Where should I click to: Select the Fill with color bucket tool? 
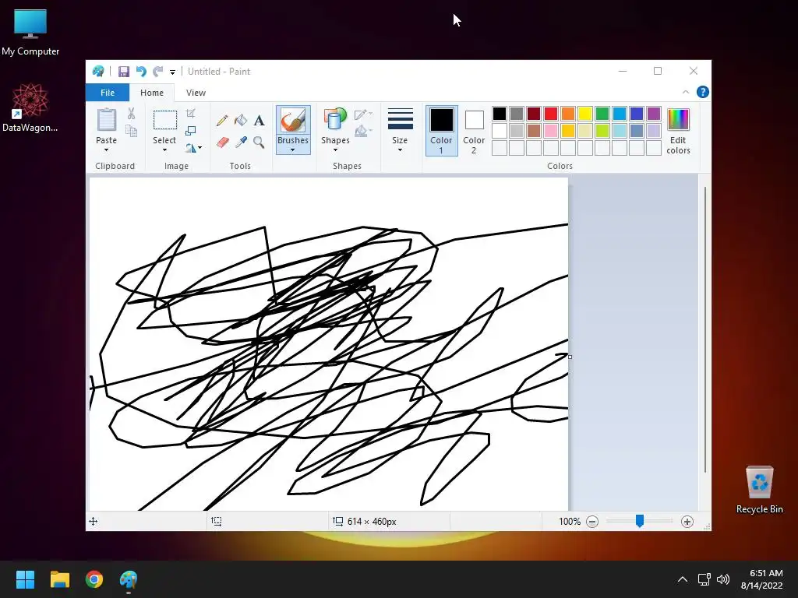(x=241, y=121)
